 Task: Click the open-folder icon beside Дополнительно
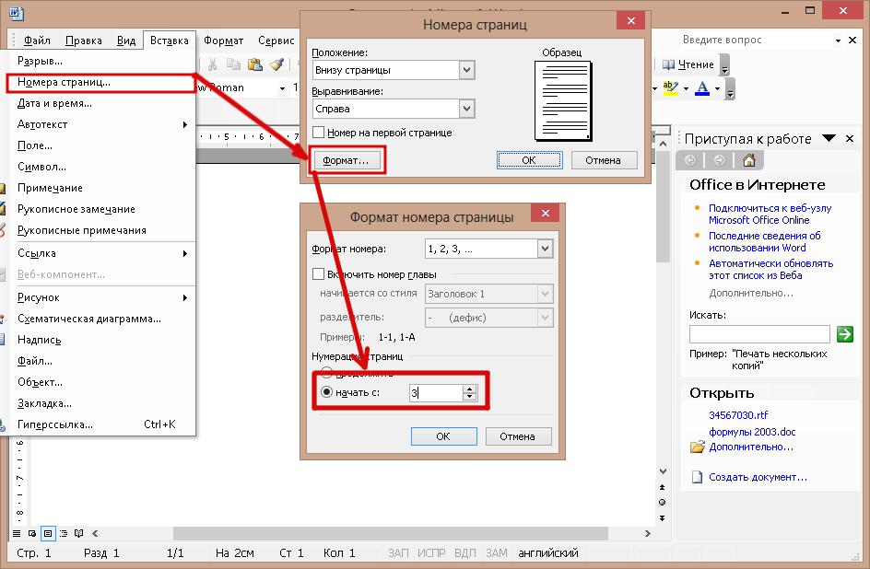(697, 447)
